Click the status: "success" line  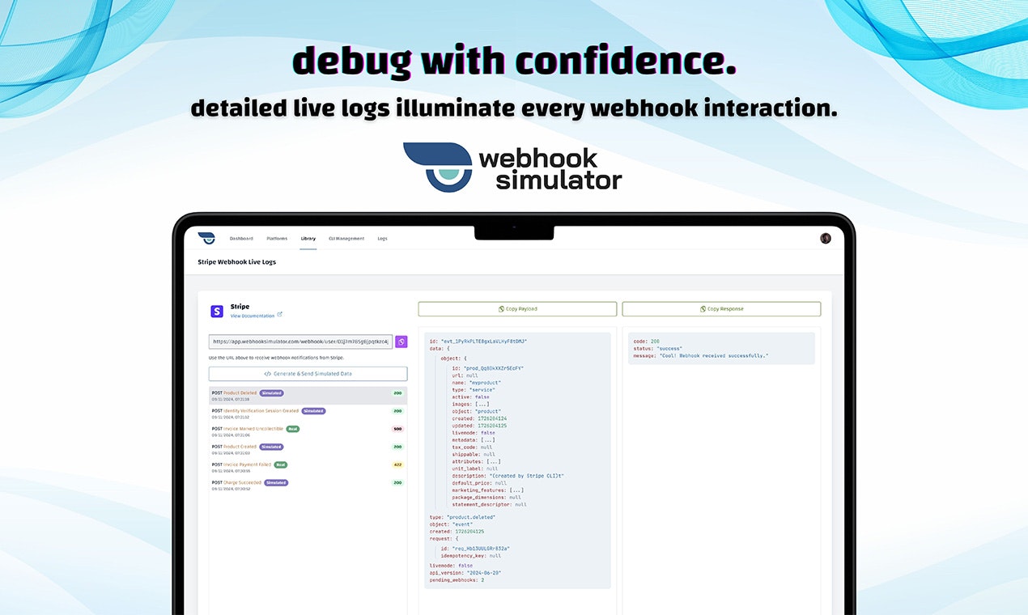(x=659, y=349)
